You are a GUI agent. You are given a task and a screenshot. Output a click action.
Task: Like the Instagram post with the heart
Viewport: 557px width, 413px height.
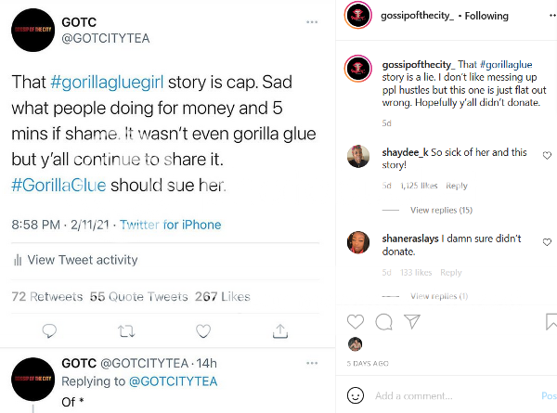pyautogui.click(x=356, y=322)
